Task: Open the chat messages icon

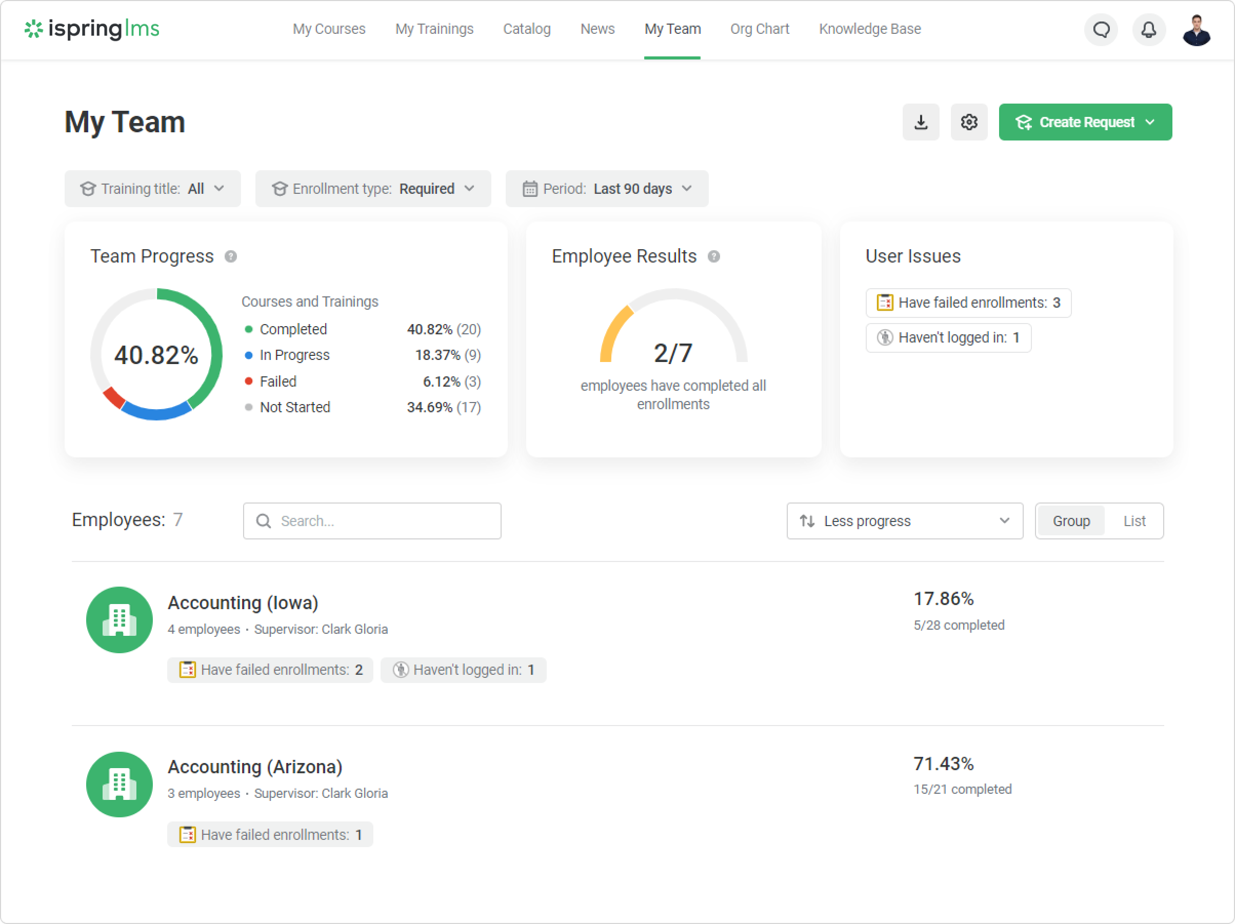Action: pos(1101,29)
